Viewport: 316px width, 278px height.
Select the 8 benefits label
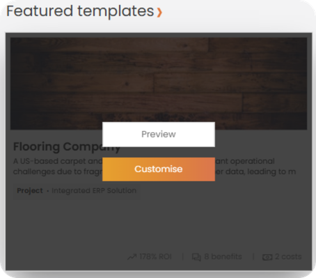(x=223, y=256)
